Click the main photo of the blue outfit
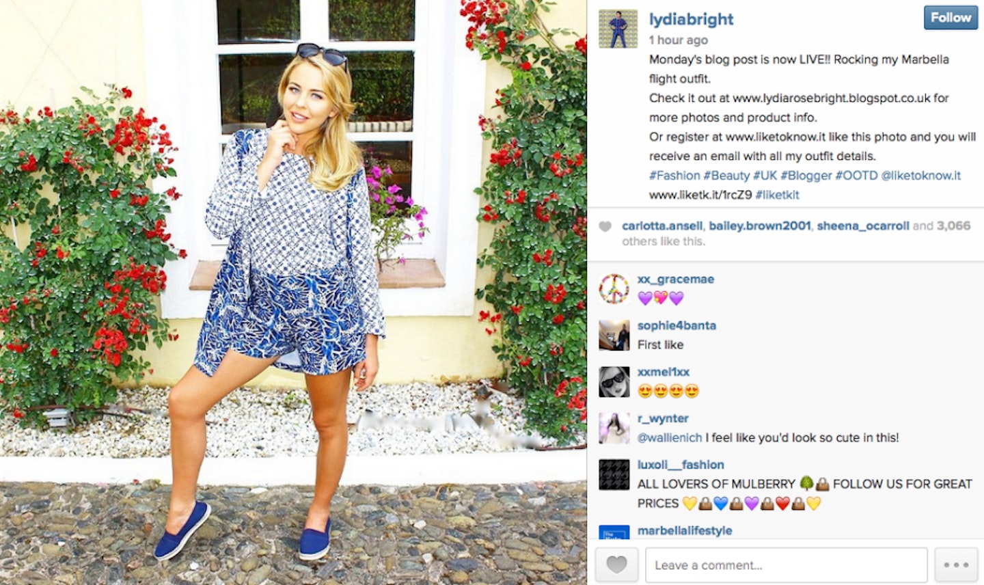Image resolution: width=984 pixels, height=585 pixels. click(293, 292)
